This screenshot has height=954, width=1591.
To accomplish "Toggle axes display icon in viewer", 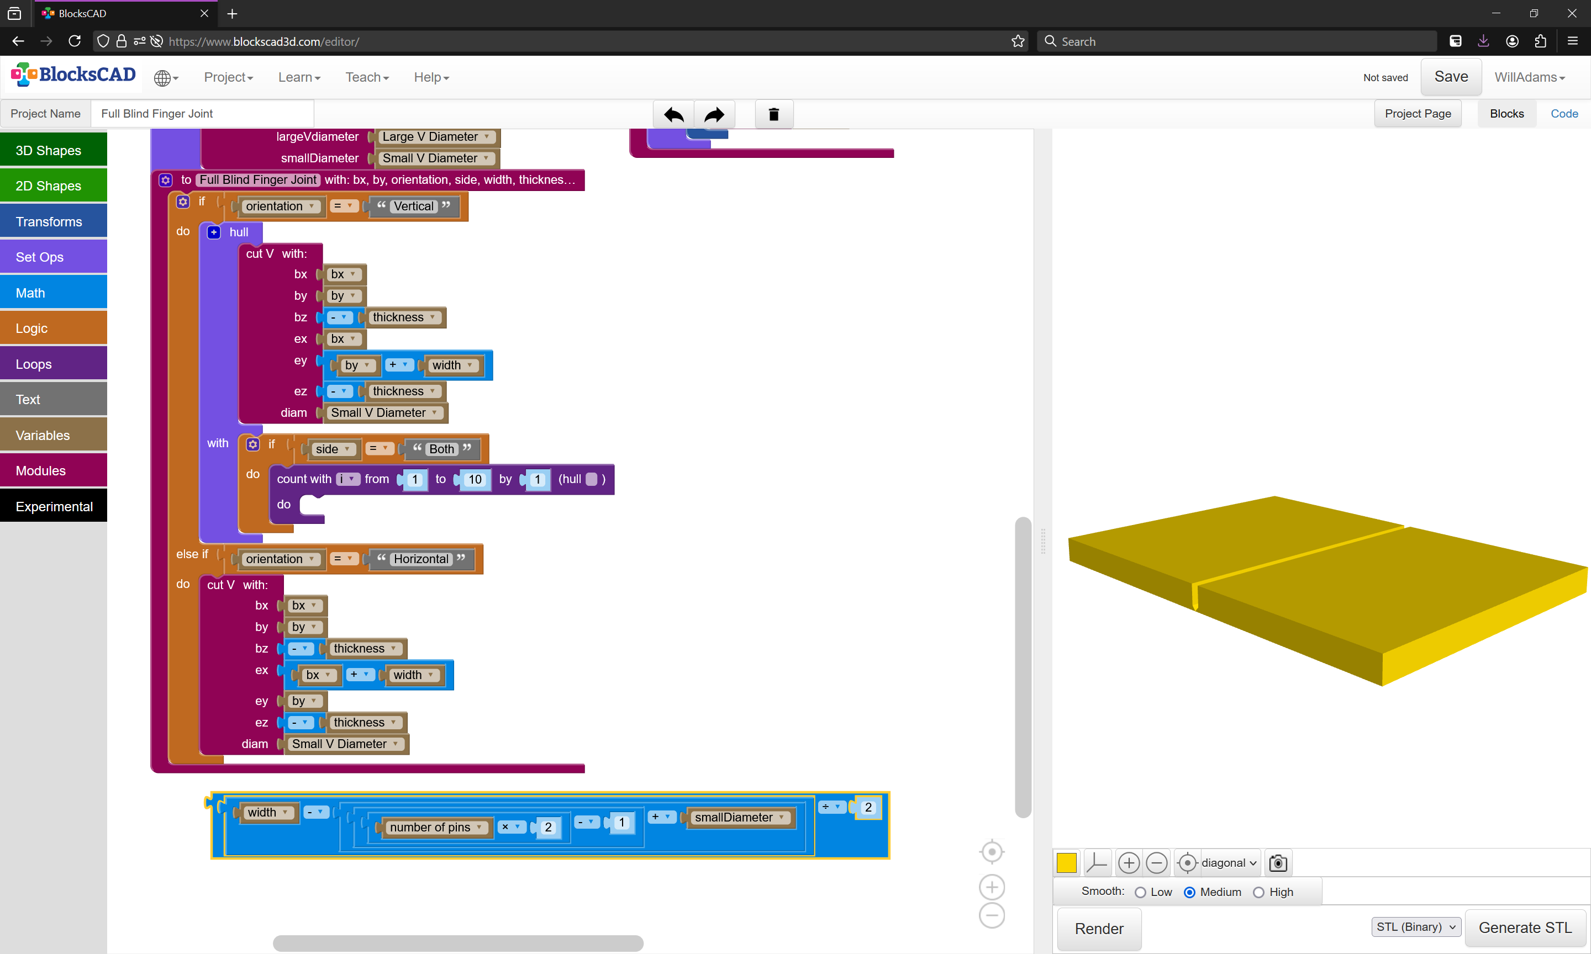I will 1097,863.
